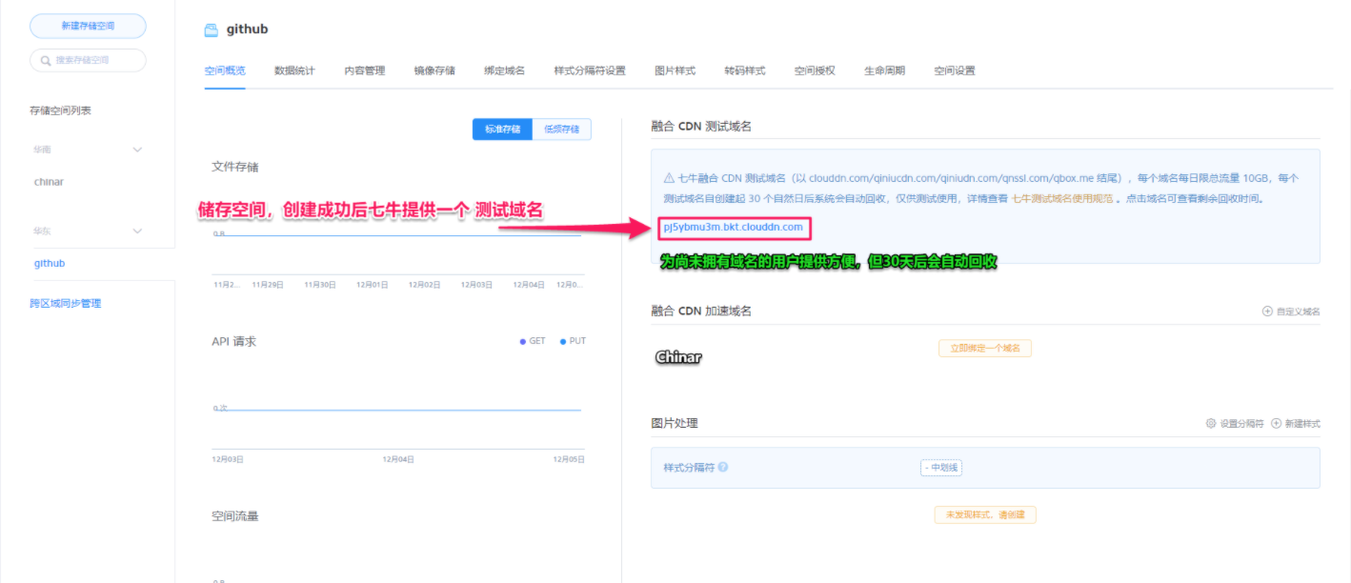Click the search magnifier icon in the sidebar
The height and width of the screenshot is (583, 1351).
[x=46, y=59]
